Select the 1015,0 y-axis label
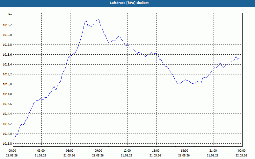Viewport: 255px width, 159px height. 7,84
